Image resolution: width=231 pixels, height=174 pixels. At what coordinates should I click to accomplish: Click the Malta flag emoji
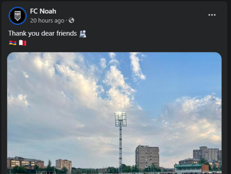tap(23, 43)
